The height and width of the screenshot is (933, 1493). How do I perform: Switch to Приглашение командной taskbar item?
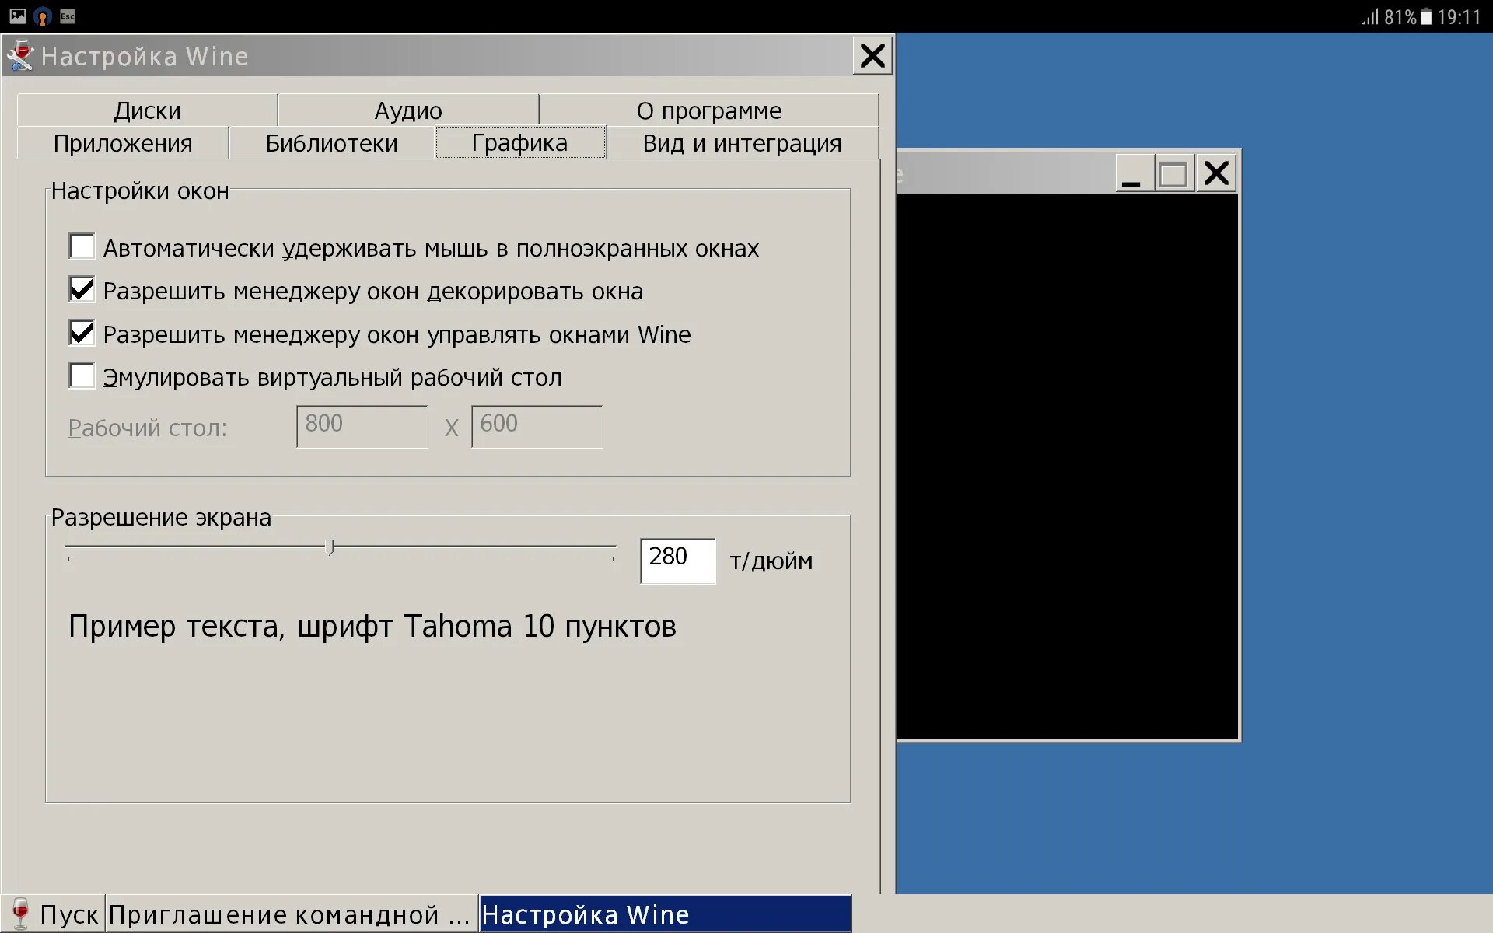click(x=289, y=914)
